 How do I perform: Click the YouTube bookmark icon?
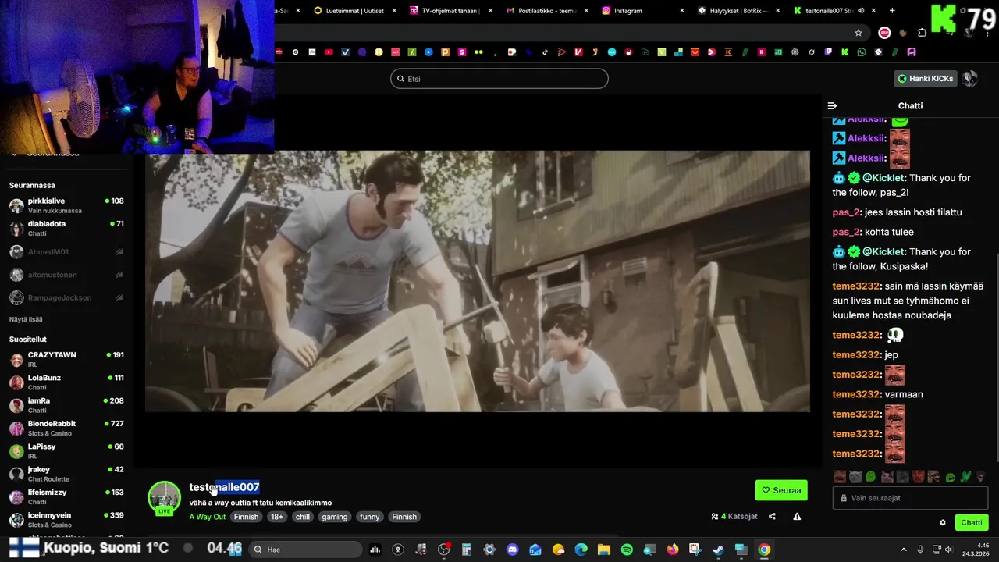[329, 52]
